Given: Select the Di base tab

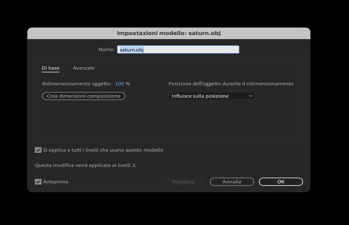Looking at the screenshot, I should click(x=50, y=68).
